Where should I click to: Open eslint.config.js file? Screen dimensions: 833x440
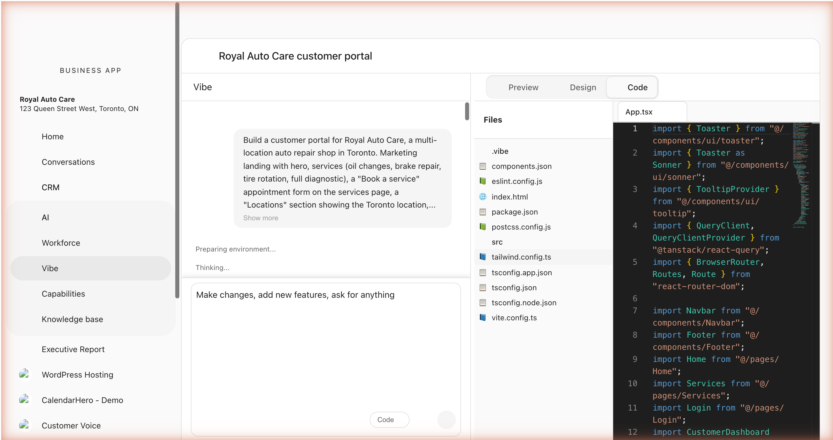click(x=517, y=181)
